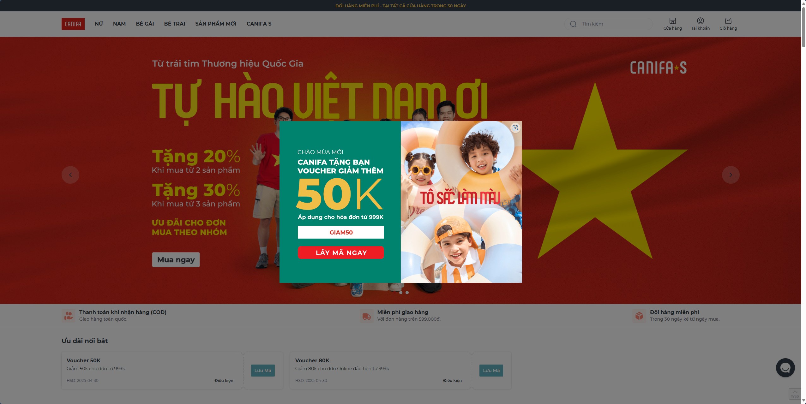
Task: Click the search magnifier icon
Action: click(573, 24)
